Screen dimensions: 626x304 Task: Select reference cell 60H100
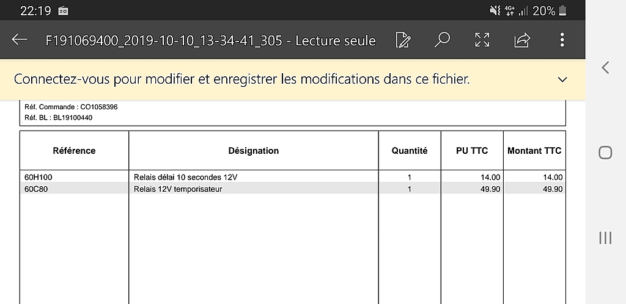[x=39, y=177]
